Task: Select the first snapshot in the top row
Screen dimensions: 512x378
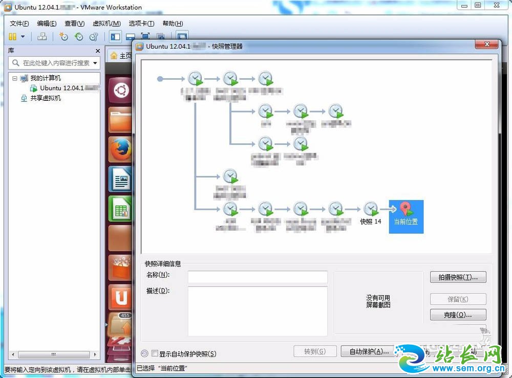Action: [x=195, y=78]
